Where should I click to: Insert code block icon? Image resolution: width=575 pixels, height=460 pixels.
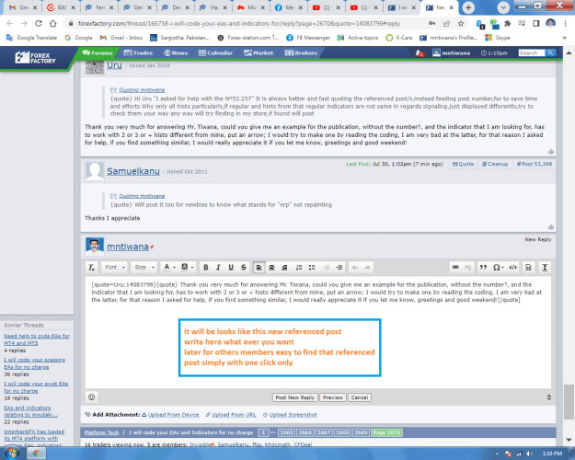pyautogui.click(x=512, y=268)
